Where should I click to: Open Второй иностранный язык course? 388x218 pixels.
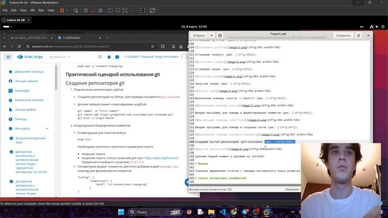[x=30, y=140]
